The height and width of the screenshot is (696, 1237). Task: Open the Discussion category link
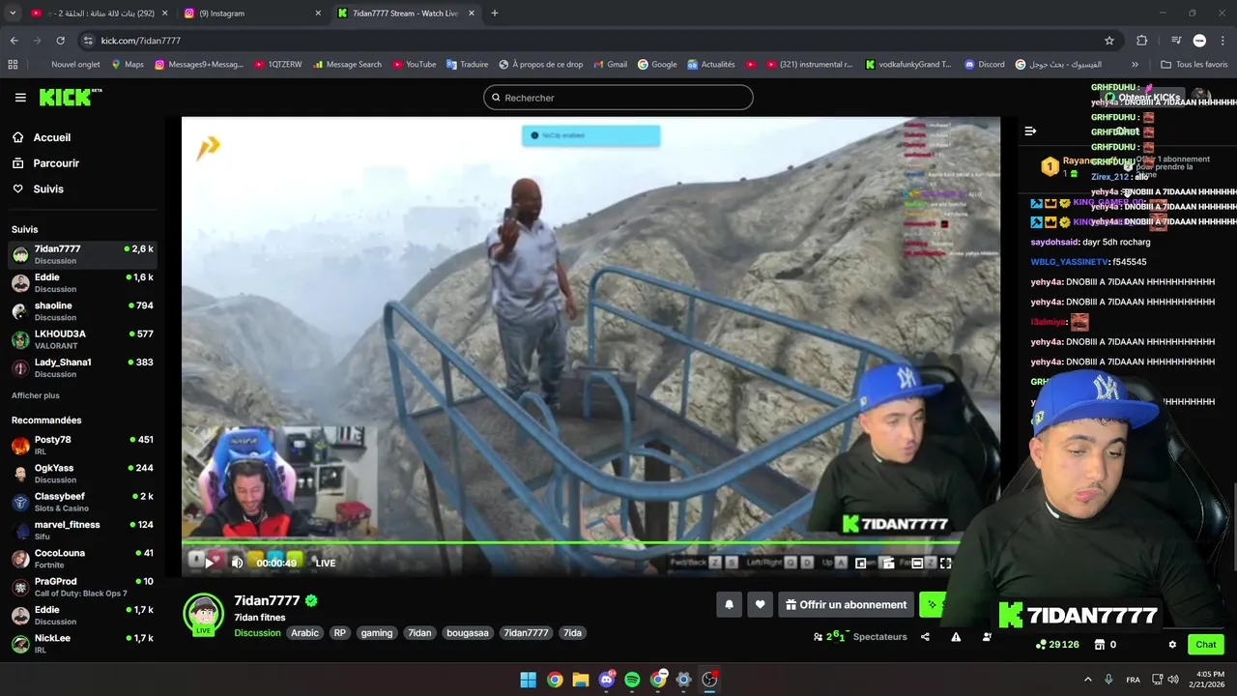pos(257,633)
